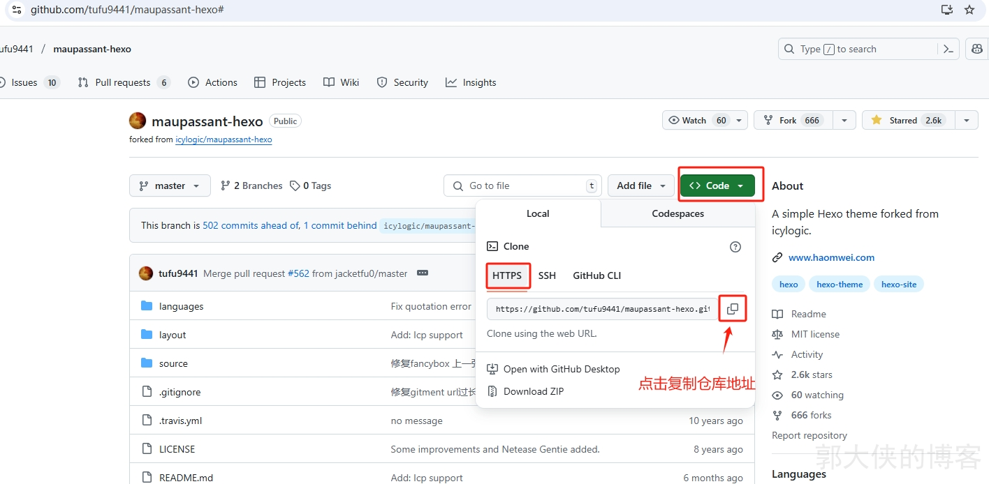Open the Projects tab

[x=280, y=82]
